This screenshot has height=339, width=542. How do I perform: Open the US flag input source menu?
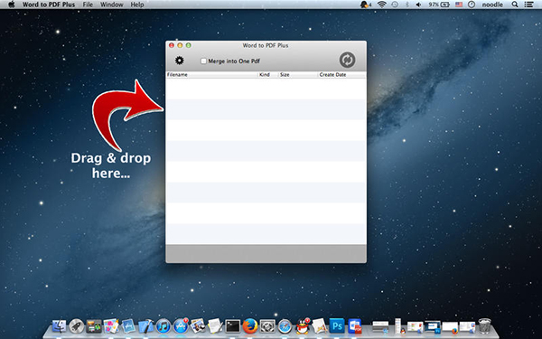[459, 5]
